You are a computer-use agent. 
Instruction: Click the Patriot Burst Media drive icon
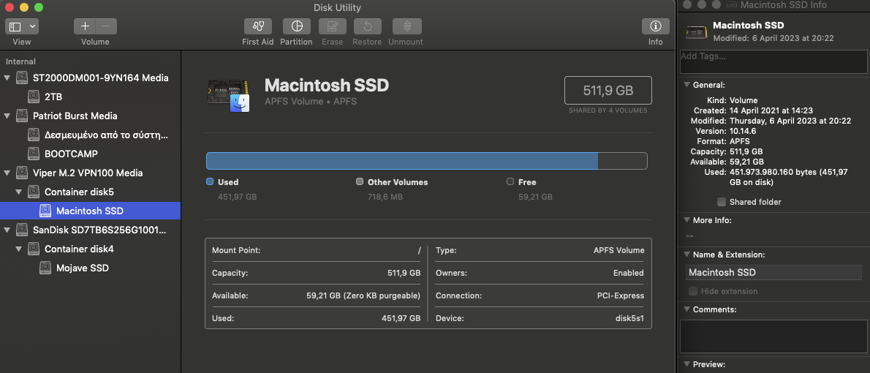click(x=22, y=116)
